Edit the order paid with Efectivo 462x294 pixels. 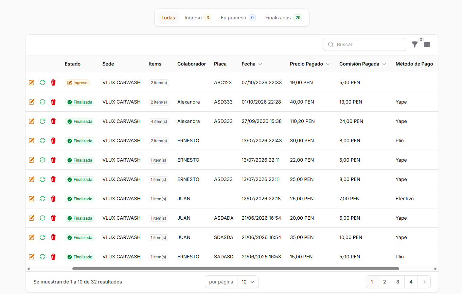[x=32, y=199]
